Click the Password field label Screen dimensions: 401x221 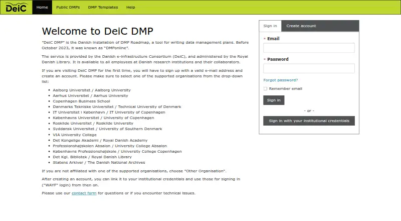pyautogui.click(x=278, y=59)
